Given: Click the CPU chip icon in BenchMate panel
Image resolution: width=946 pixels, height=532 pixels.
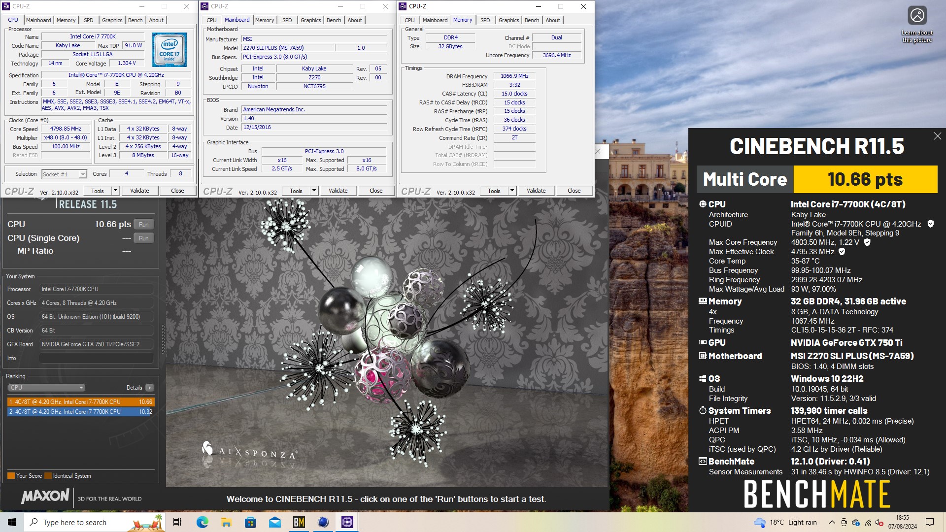Looking at the screenshot, I should pos(703,204).
